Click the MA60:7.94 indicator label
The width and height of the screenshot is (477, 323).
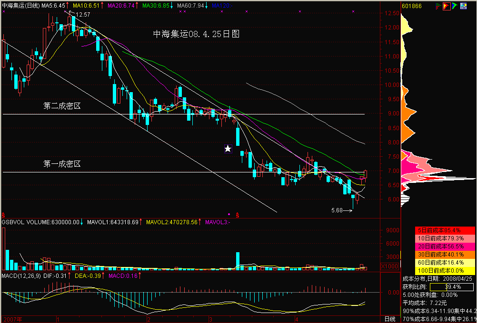pyautogui.click(x=190, y=5)
